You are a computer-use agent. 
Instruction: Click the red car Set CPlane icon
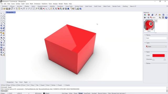point(44,9)
